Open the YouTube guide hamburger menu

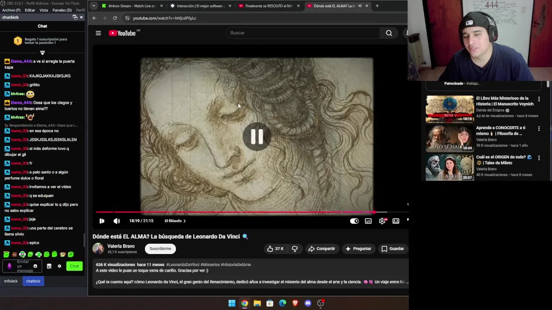click(98, 33)
